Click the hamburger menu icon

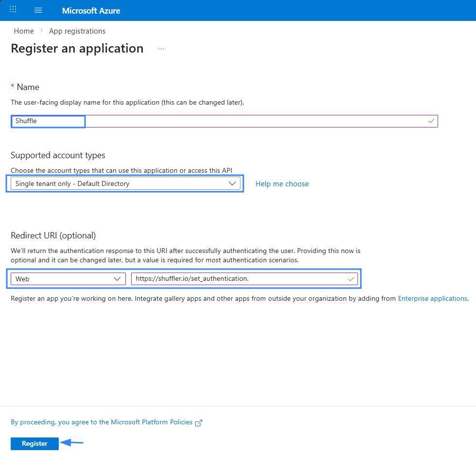[38, 9]
